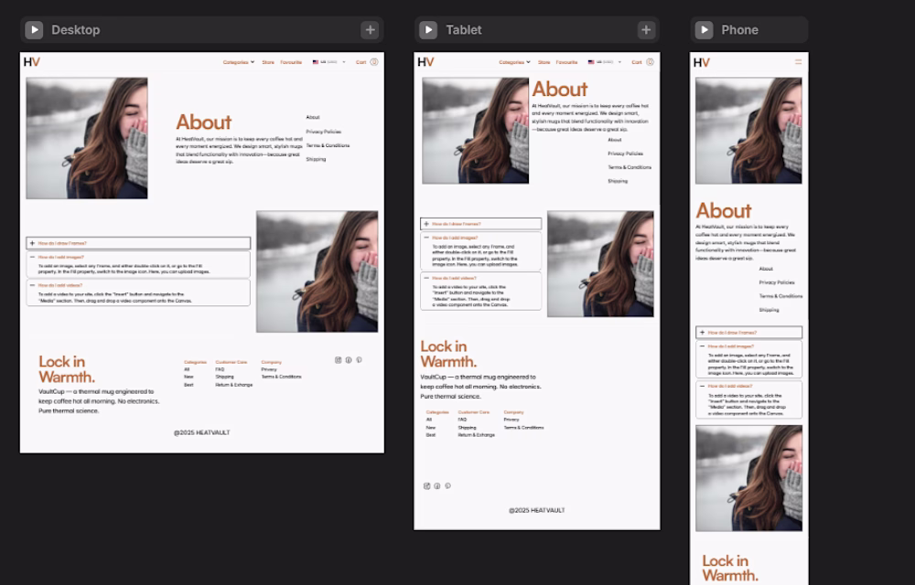Viewport: 915px width, 585px height.
Task: Select the Phone breakpoint label
Action: click(740, 30)
